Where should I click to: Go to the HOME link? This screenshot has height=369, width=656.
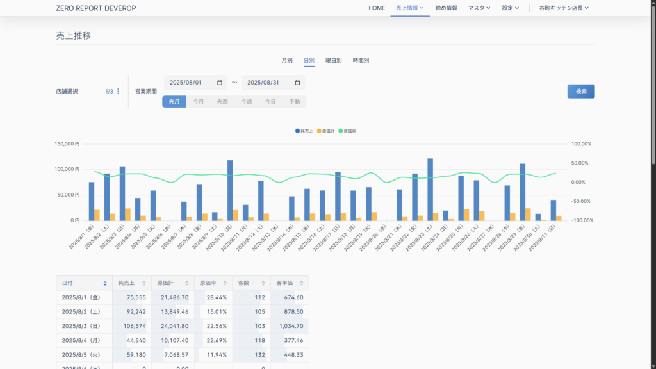[377, 8]
